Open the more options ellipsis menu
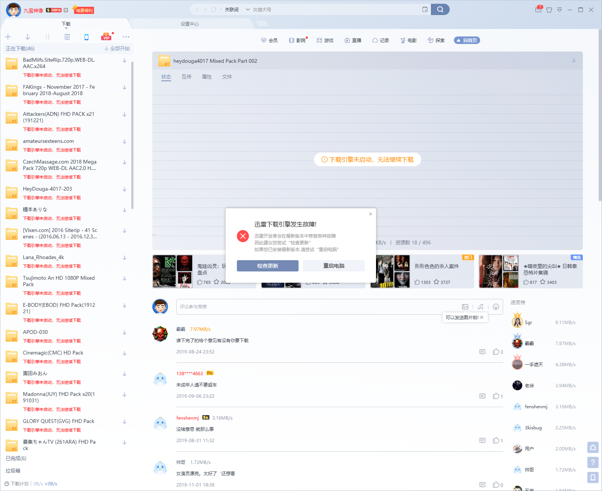The image size is (602, 491). pos(126,37)
